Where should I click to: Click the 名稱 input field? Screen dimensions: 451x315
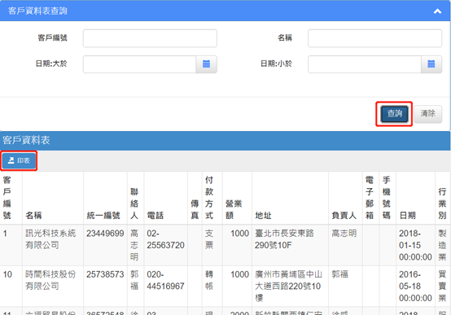pyautogui.click(x=374, y=38)
